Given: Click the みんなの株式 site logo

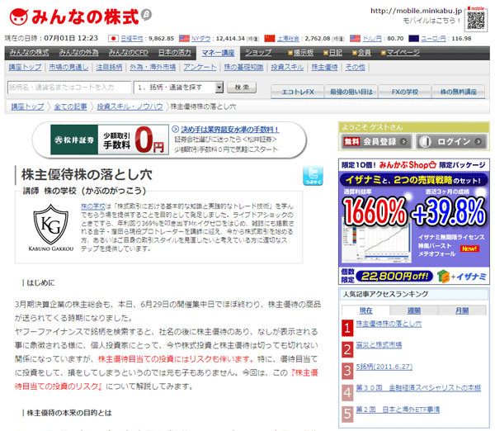Looking at the screenshot, I should click(78, 16).
